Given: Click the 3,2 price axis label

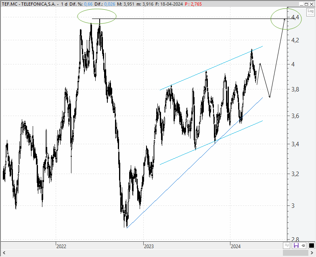Looking at the screenshot, I should click(x=295, y=174).
